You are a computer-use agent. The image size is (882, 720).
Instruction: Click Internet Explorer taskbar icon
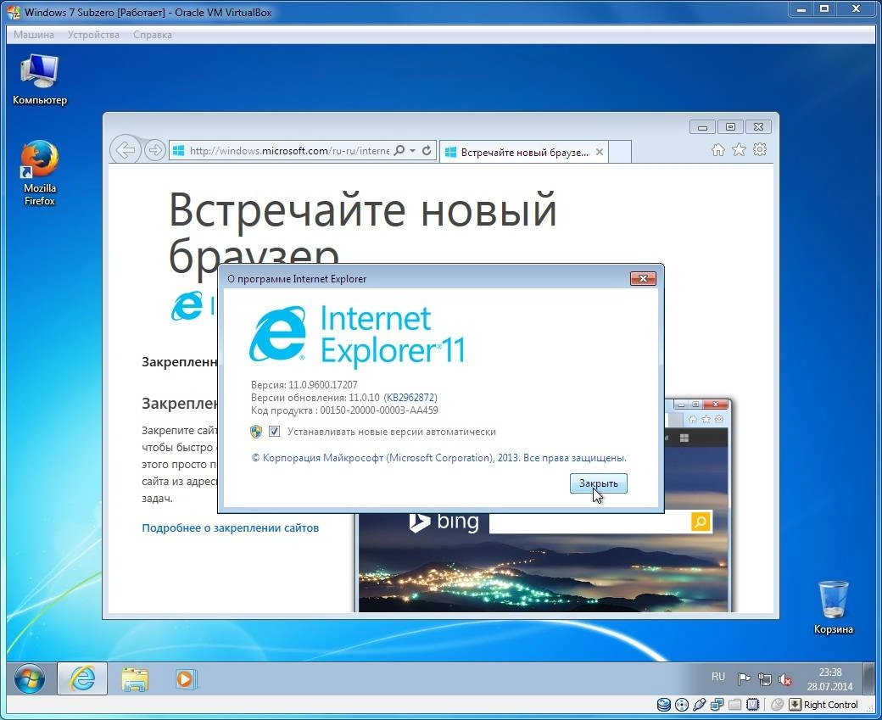click(82, 679)
